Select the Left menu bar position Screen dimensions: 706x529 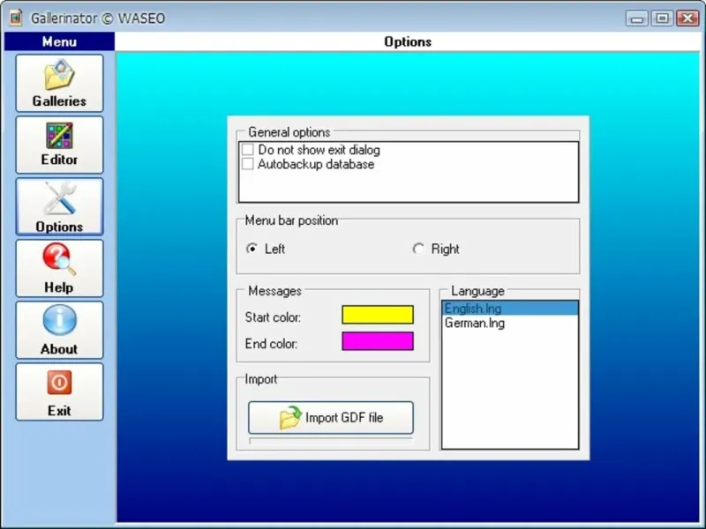pyautogui.click(x=252, y=249)
